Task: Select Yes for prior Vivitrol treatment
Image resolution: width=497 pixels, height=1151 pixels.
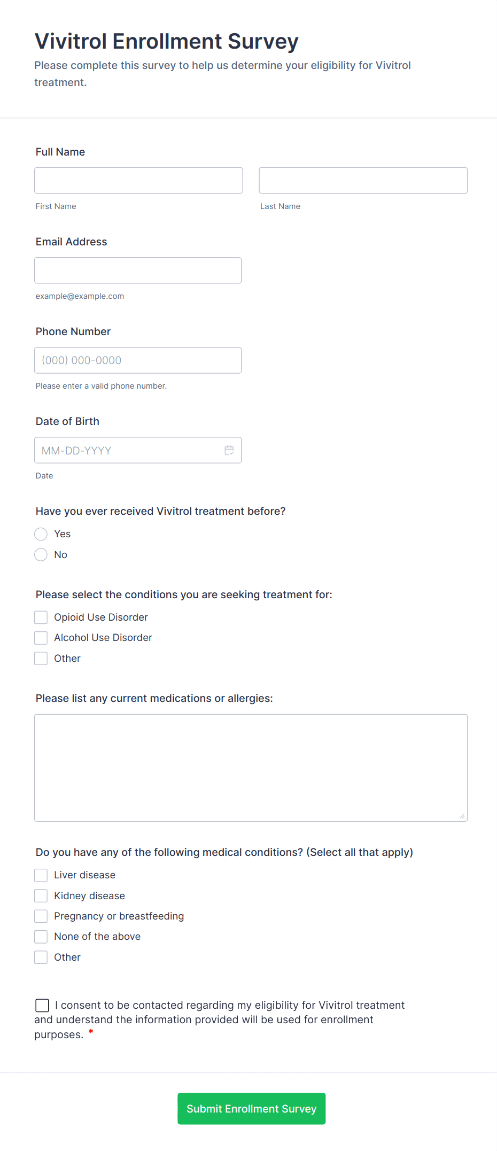Action: pyautogui.click(x=41, y=534)
